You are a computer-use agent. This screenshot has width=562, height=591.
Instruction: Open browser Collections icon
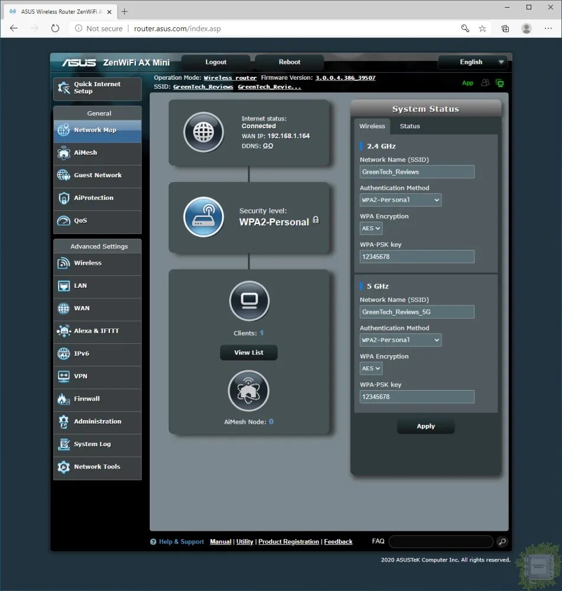coord(505,28)
